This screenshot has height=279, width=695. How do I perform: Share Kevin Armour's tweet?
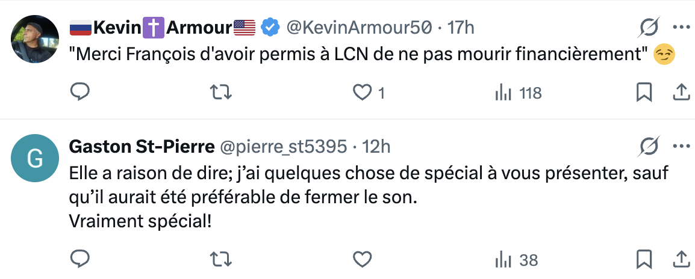681,92
